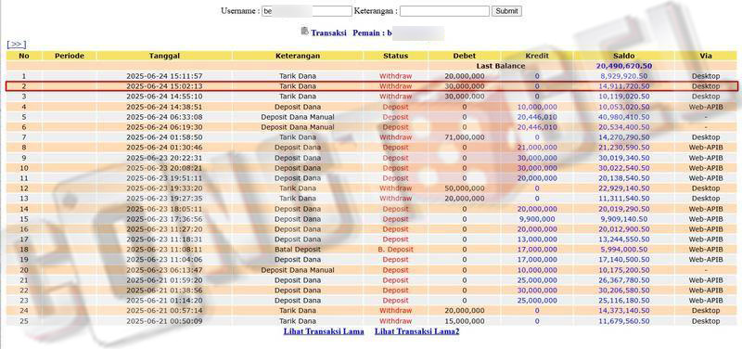Click the Saldo column header

point(623,56)
